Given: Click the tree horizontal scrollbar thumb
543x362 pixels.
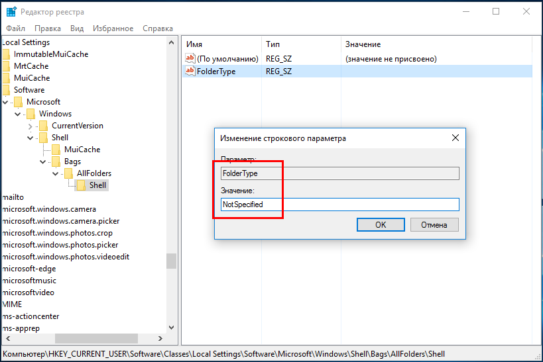Looking at the screenshot, I should pos(96,338).
